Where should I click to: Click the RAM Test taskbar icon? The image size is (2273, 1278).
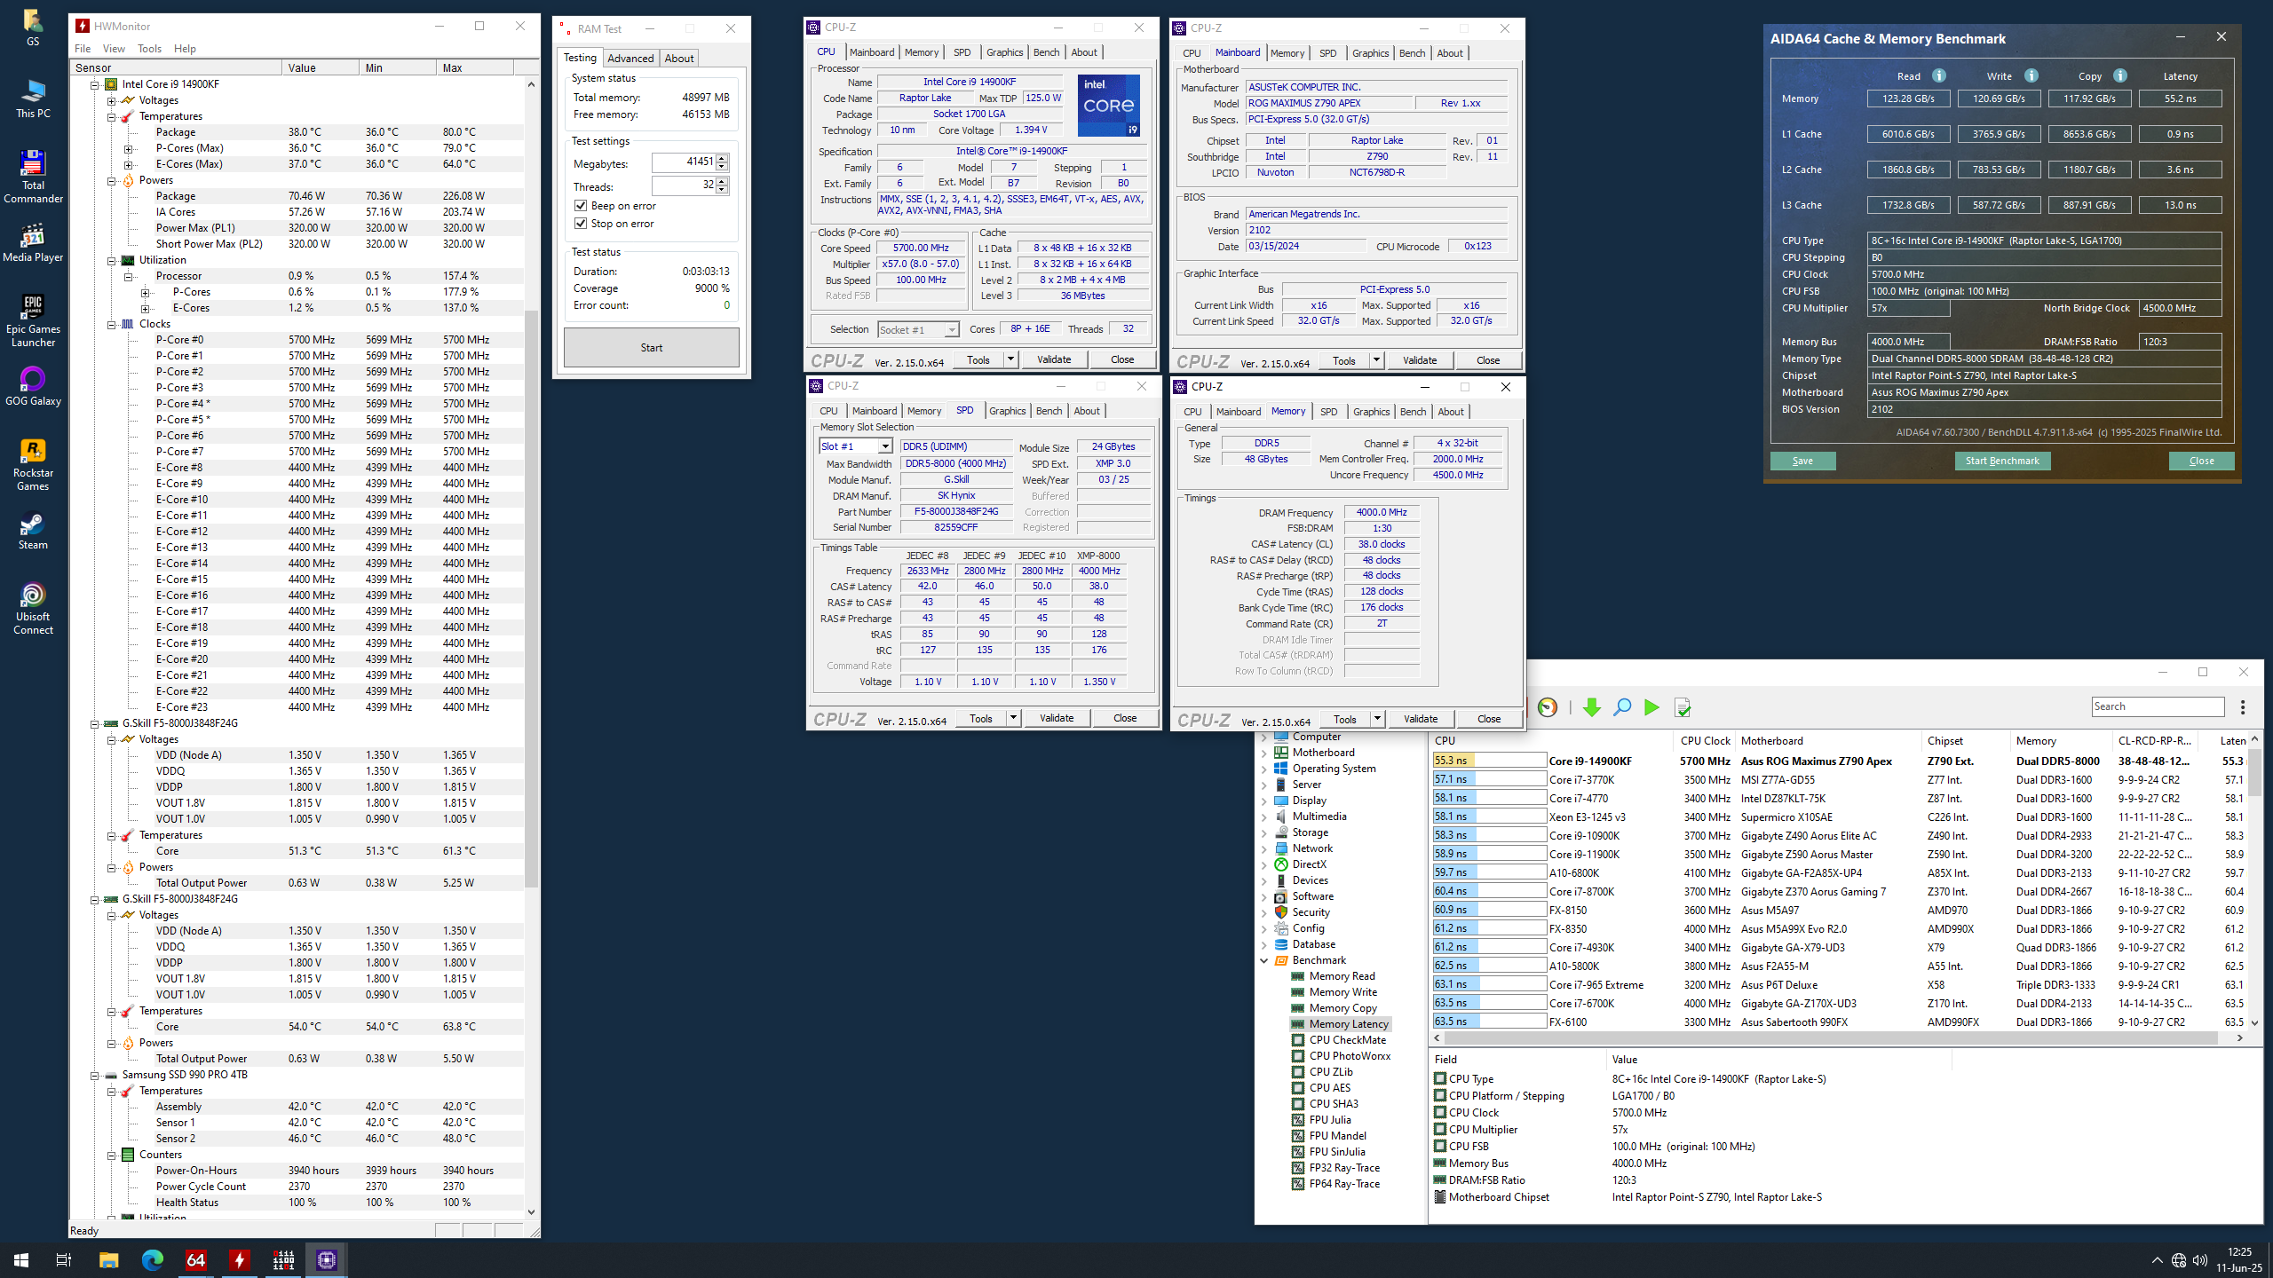click(x=282, y=1259)
